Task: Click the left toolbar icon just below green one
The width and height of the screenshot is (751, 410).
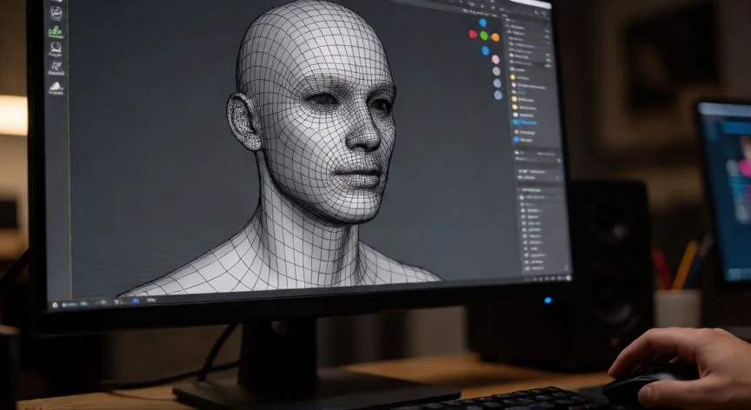Action: point(56,49)
